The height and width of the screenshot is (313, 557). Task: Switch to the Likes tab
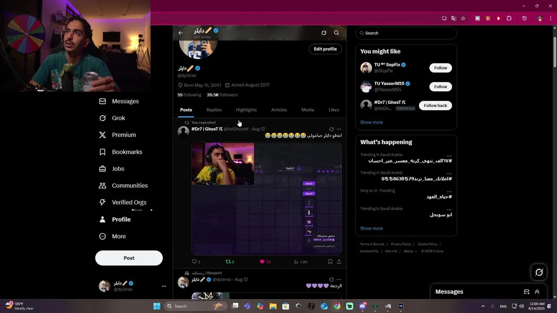pos(334,110)
